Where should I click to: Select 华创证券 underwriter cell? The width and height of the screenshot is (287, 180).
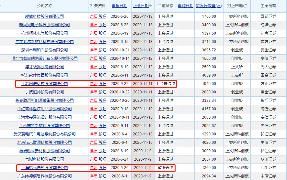[268, 159]
